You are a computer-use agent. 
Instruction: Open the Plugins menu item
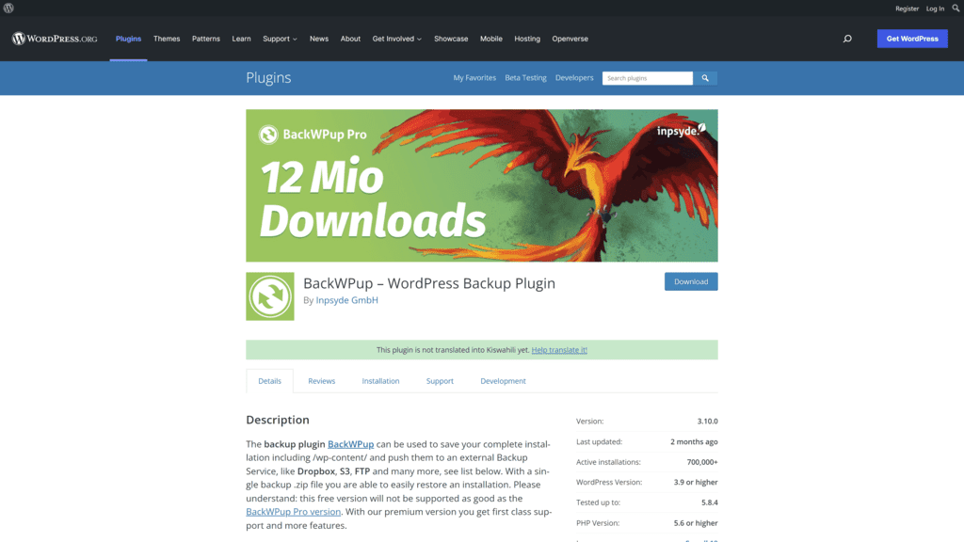[x=128, y=39]
